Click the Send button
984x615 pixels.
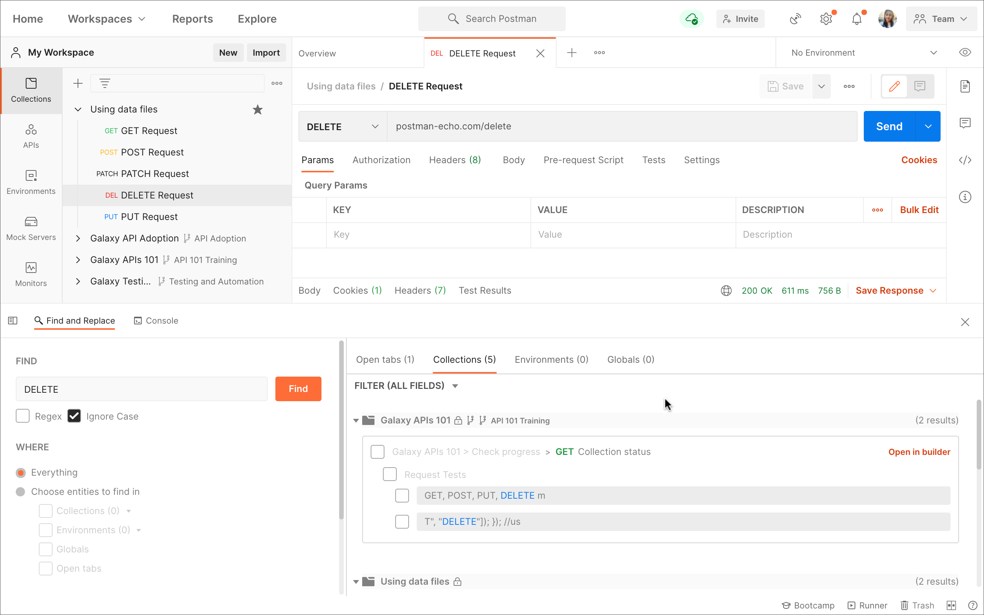point(889,127)
